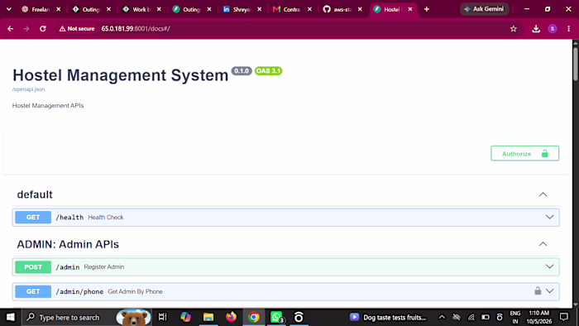Expand the POST /admin endpoint chevron
Viewport: 579px width, 326px height.
point(549,266)
